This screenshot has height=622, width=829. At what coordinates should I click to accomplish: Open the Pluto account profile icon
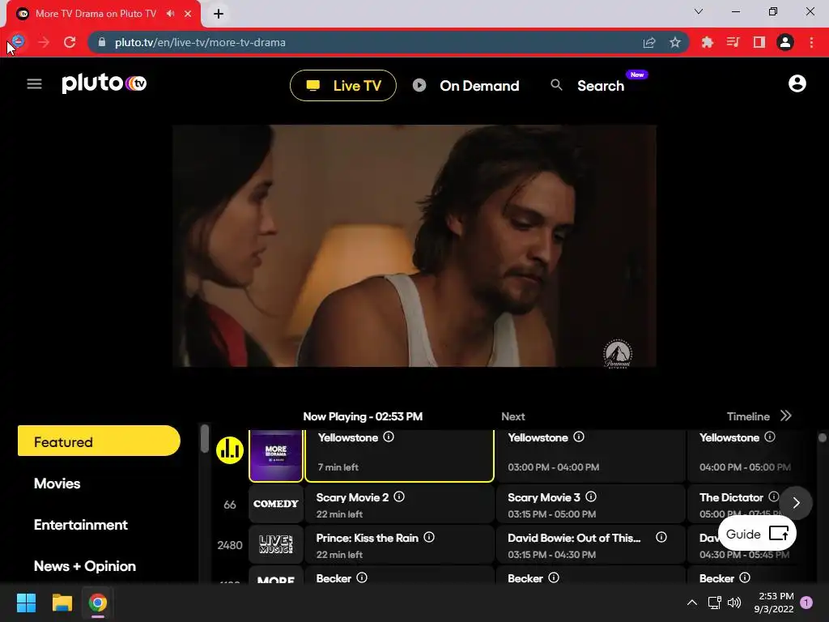pyautogui.click(x=797, y=83)
